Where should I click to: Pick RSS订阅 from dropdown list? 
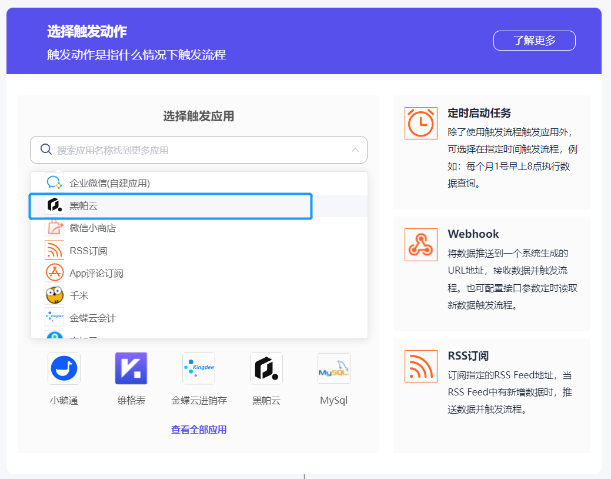199,251
